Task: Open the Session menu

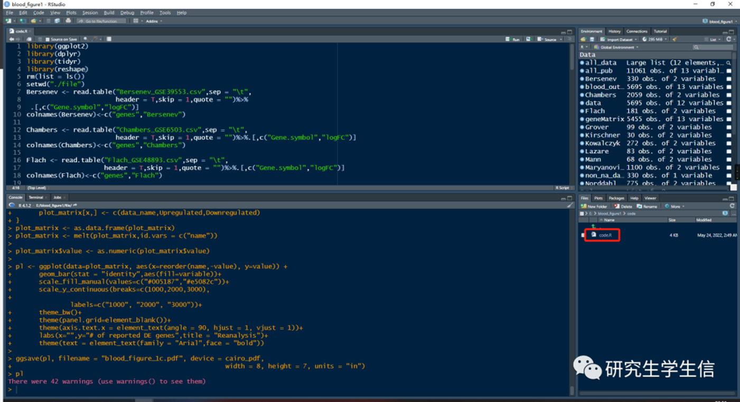Action: [90, 13]
